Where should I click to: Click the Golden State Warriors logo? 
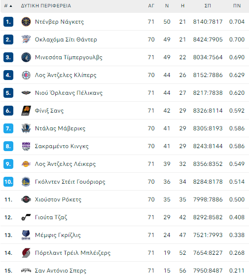(26, 182)
